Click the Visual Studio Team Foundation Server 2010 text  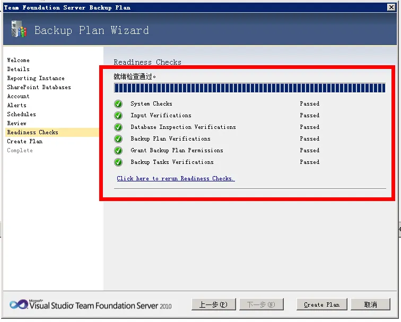pyautogui.click(x=100, y=306)
